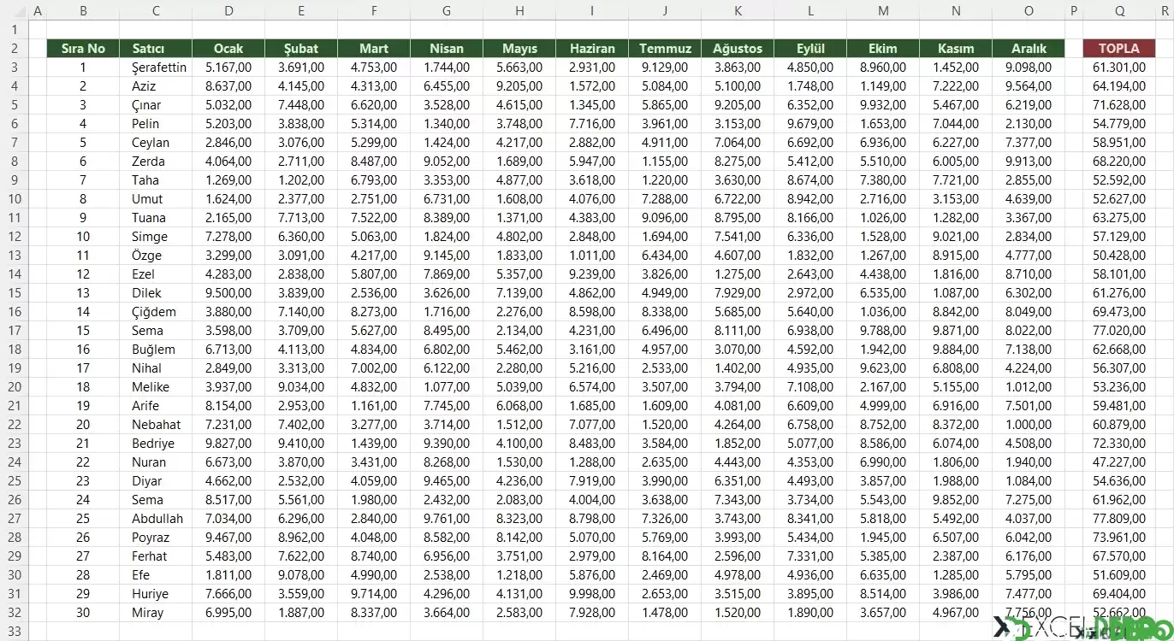The width and height of the screenshot is (1174, 641).
Task: Select Kasım value 9.884,00 for Buğlem
Action: (956, 350)
